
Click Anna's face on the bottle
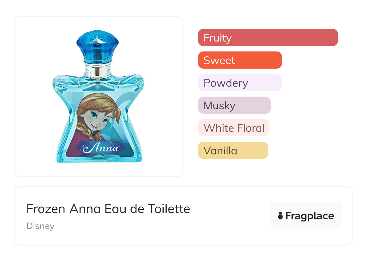tap(99, 119)
